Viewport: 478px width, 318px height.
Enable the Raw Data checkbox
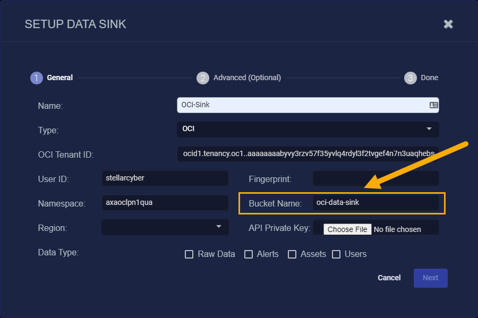pos(189,254)
